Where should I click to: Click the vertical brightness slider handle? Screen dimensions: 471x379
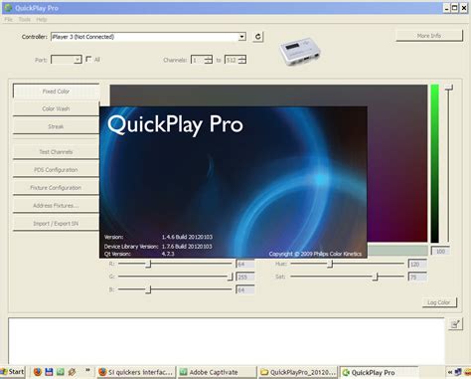(448, 88)
